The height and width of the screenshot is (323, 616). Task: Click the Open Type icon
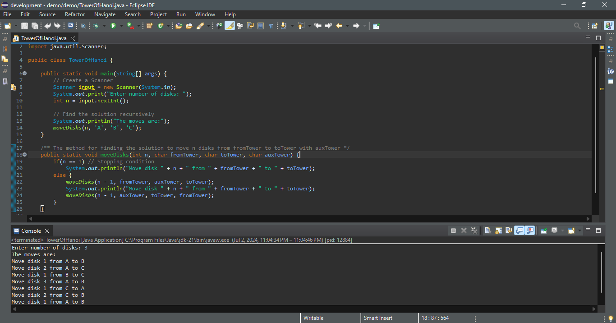pyautogui.click(x=179, y=26)
